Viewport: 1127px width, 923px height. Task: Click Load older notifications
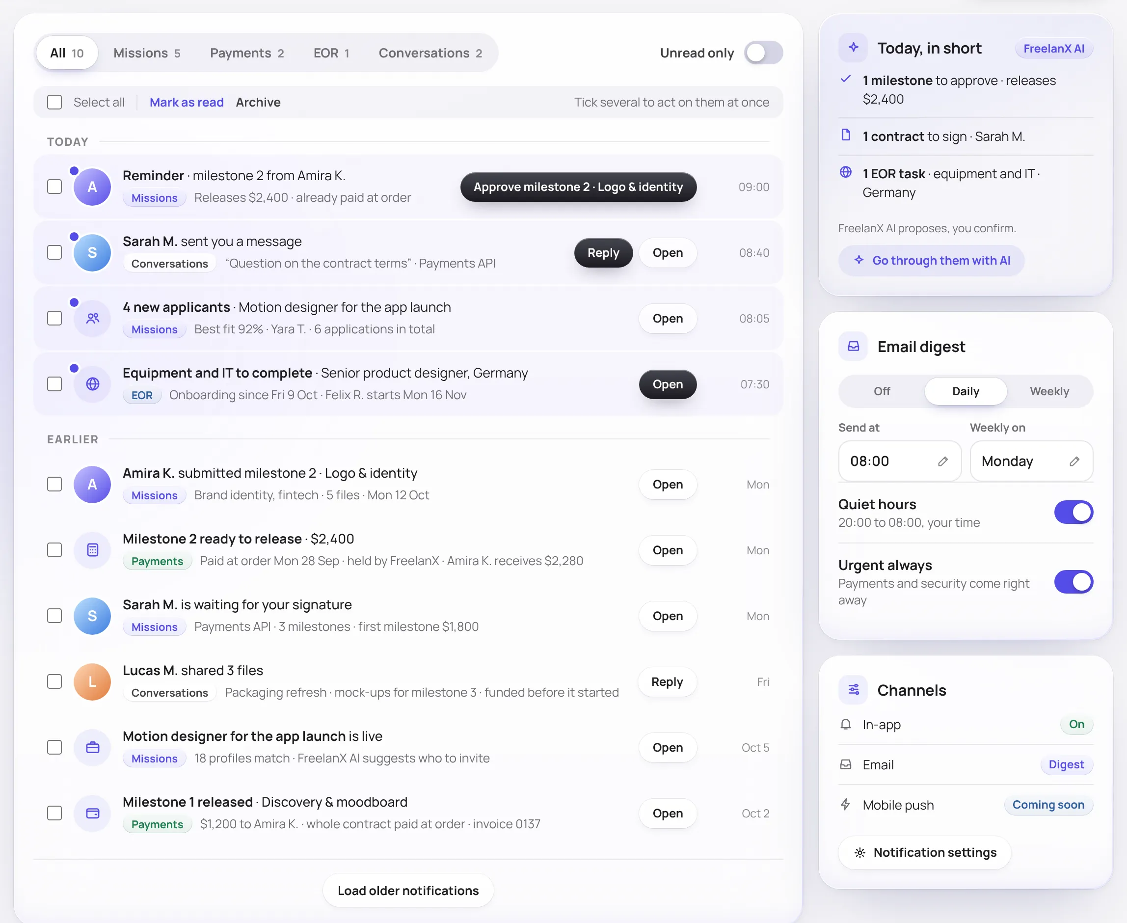pos(408,891)
